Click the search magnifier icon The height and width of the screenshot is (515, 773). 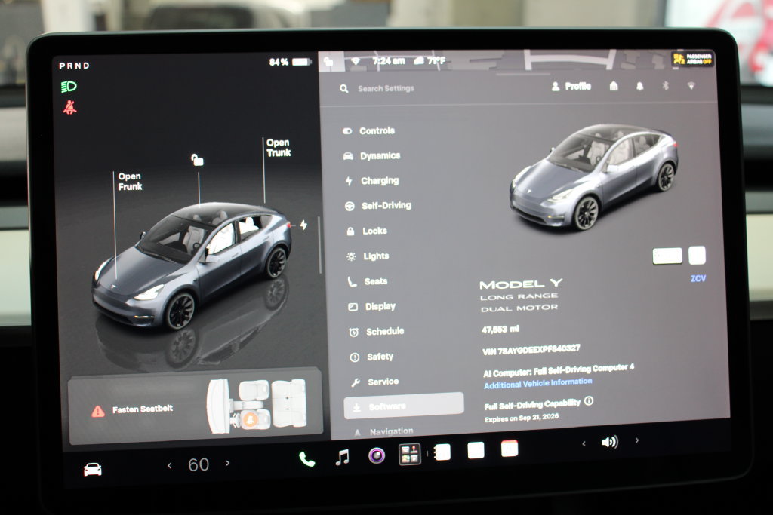[344, 89]
